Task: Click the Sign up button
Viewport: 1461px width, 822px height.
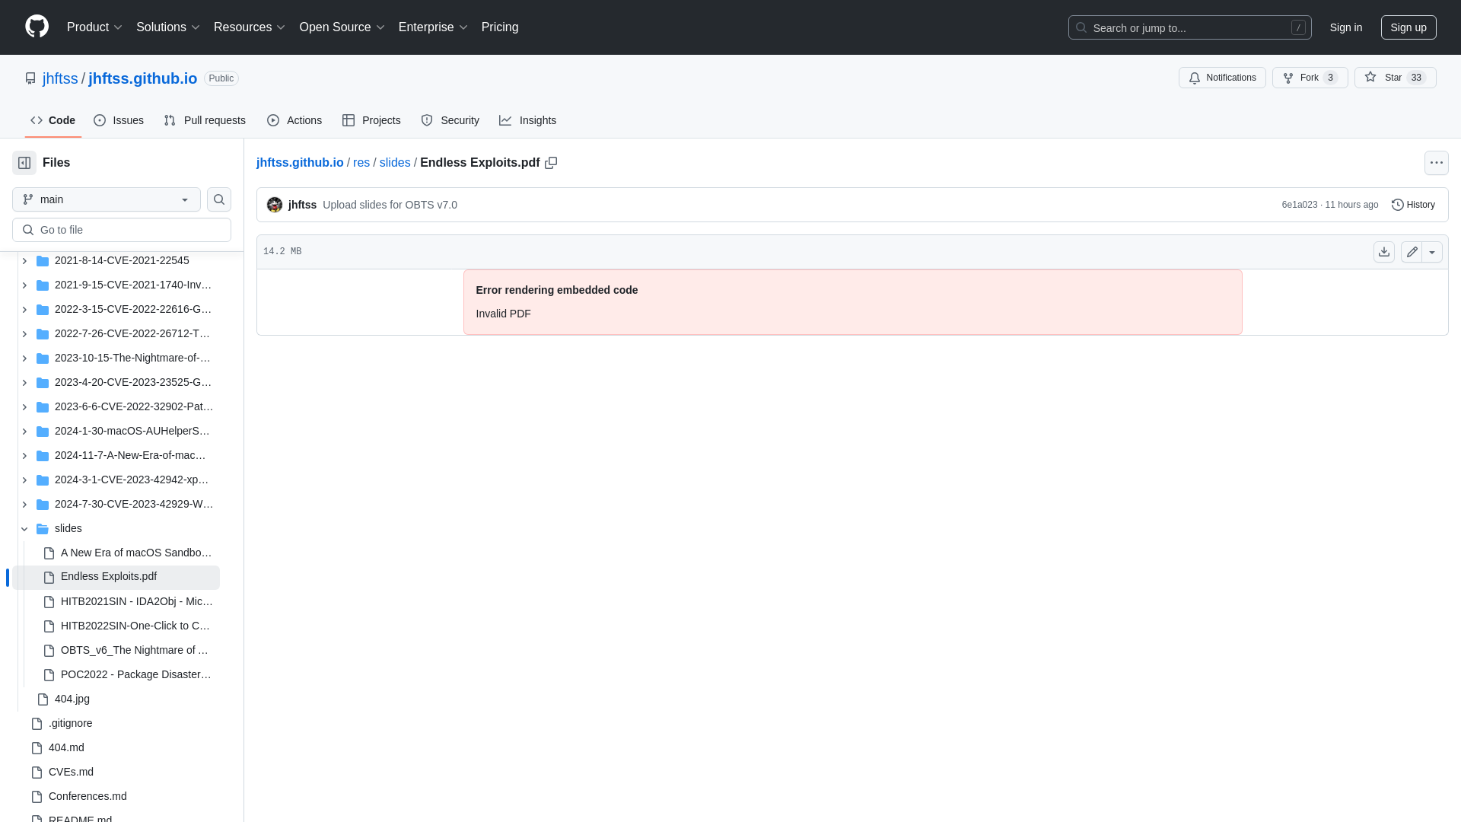Action: click(x=1408, y=27)
